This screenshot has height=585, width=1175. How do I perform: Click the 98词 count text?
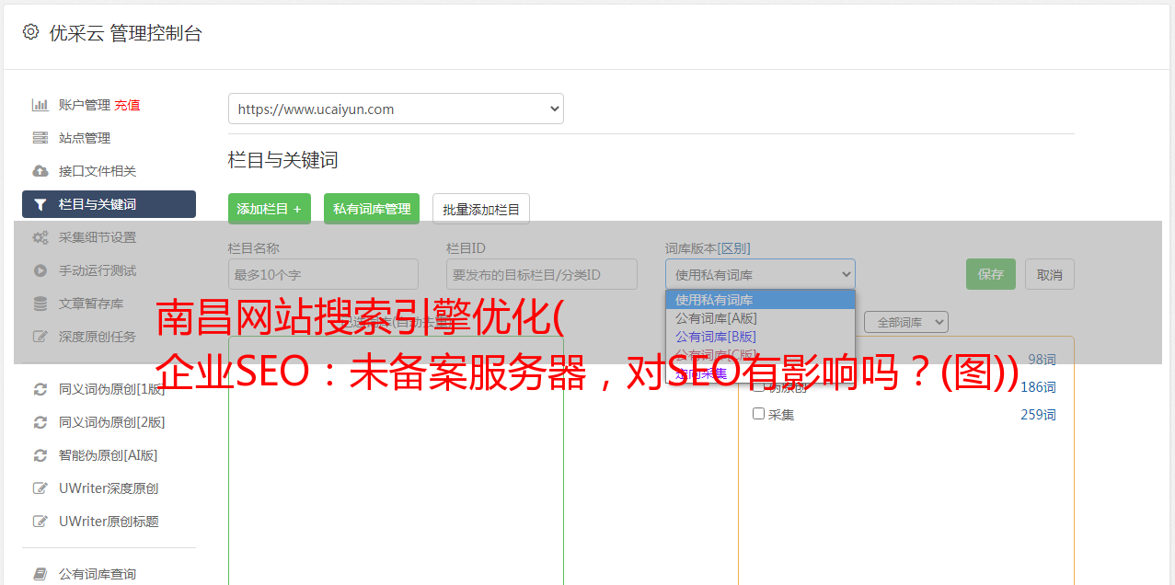tap(1042, 360)
